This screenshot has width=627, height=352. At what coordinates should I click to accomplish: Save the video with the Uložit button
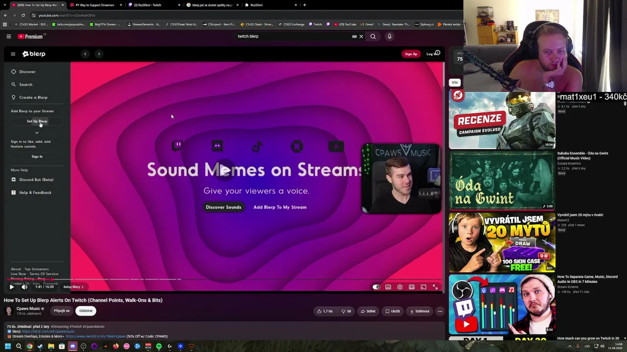point(393,311)
